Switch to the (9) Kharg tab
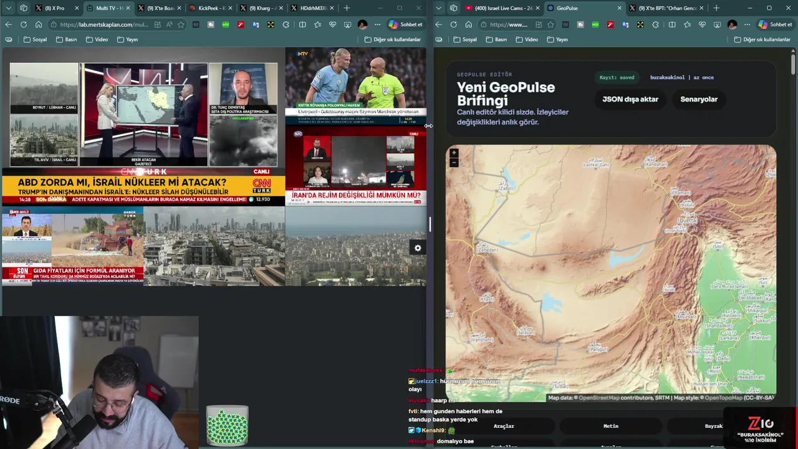The height and width of the screenshot is (449, 798). 261,8
